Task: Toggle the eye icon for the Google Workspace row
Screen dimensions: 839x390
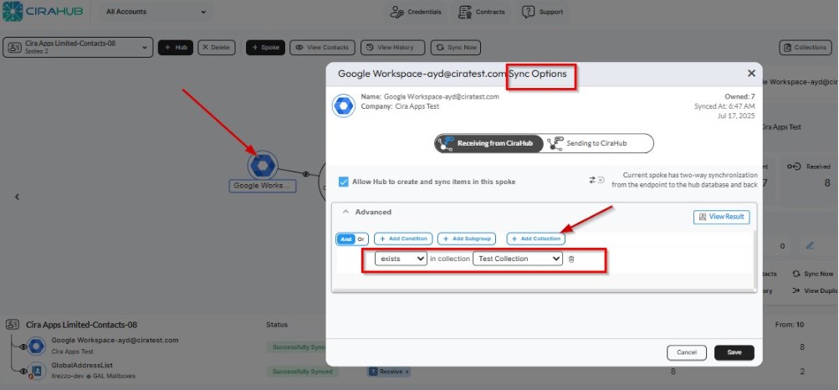Action: (23, 346)
